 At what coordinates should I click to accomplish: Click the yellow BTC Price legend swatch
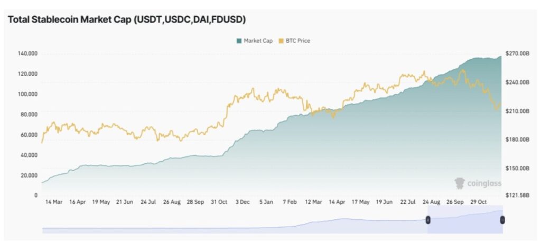(x=282, y=41)
